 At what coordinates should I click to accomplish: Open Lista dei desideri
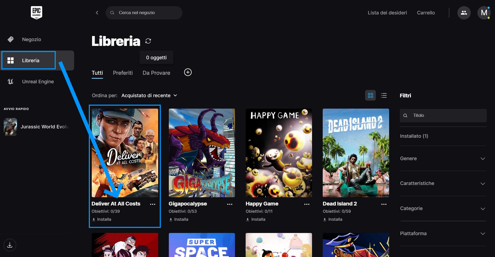(387, 13)
